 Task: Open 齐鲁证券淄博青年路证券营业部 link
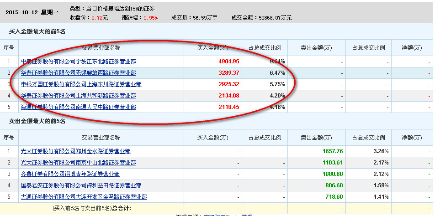[70, 174]
